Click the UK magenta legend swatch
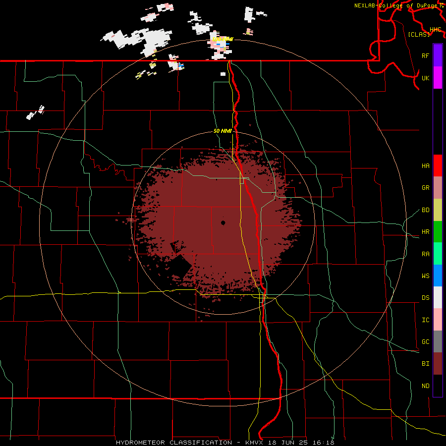446x446 pixels. tap(438, 78)
